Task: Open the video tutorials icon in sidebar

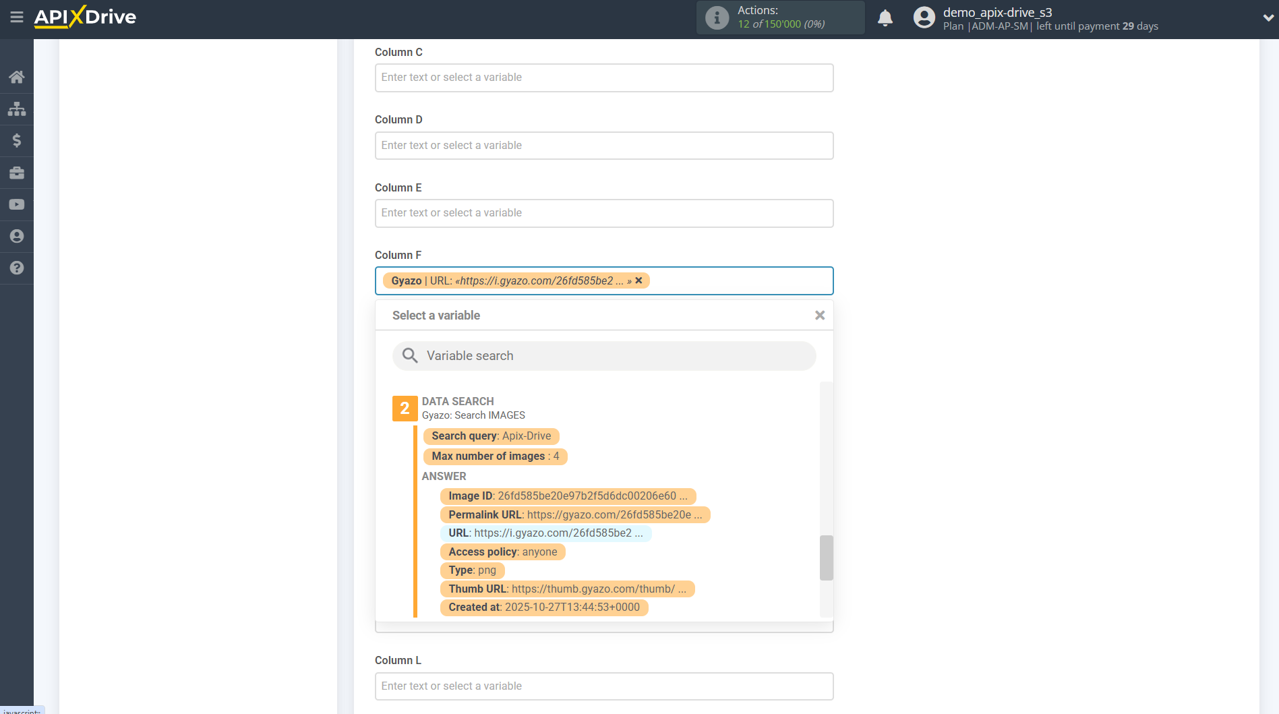Action: 17,204
